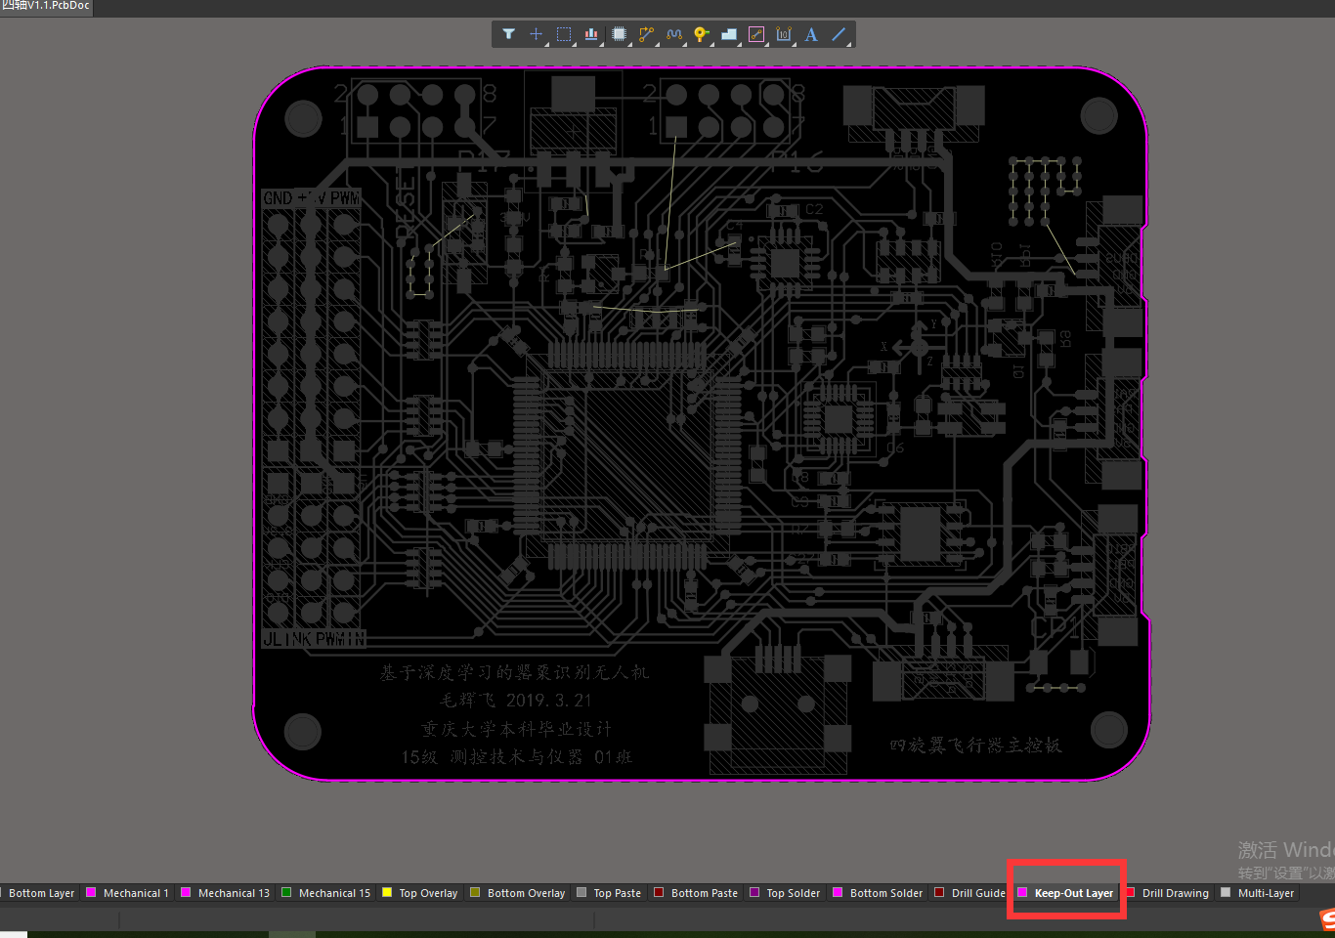Viewport: 1335px width, 938px height.
Task: Switch display to the Bottom Solder layer
Action: click(884, 892)
